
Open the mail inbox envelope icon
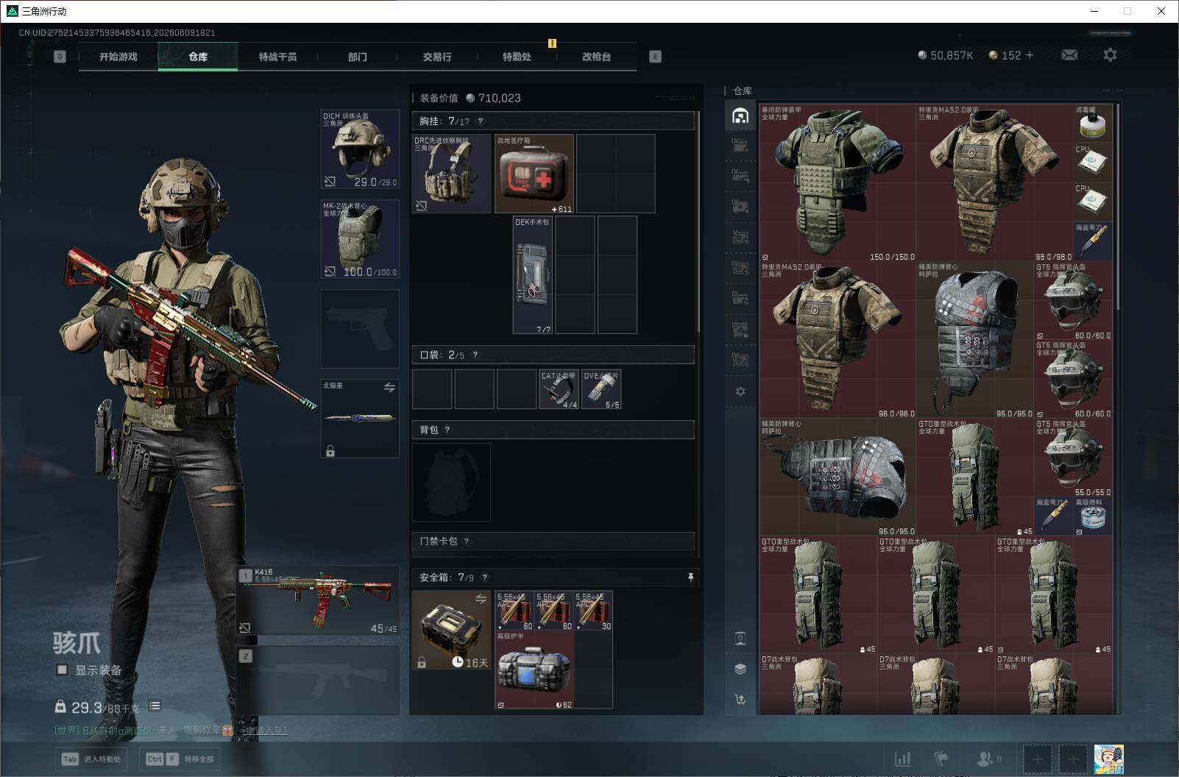pos(1069,55)
